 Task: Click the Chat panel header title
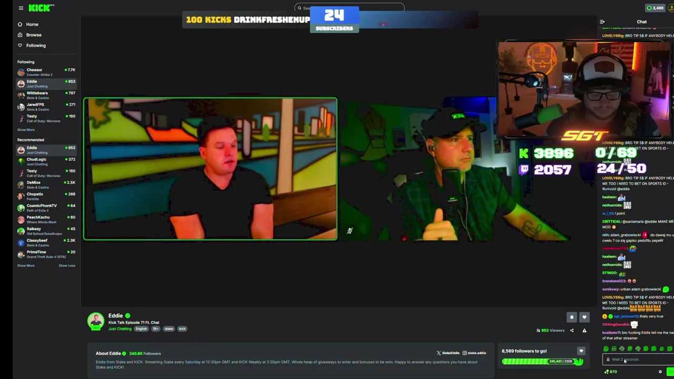point(641,22)
